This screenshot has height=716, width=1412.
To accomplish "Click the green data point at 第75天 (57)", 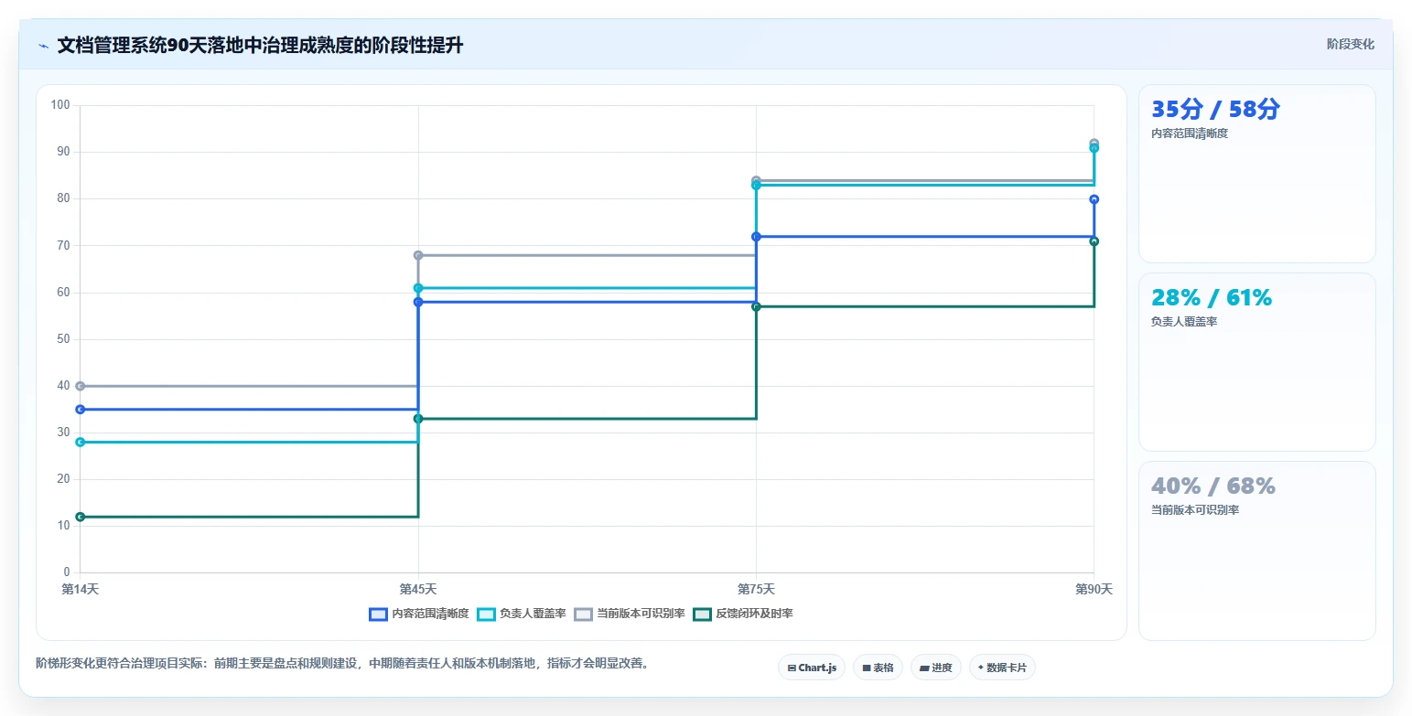I will [x=756, y=306].
